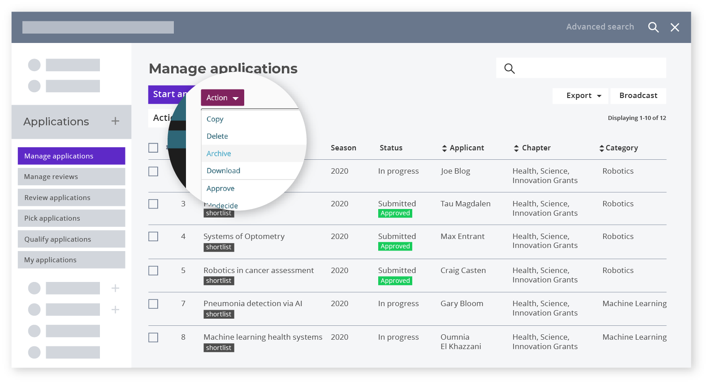Viewport: 708px width, 384px height.
Task: Click the Broadcast button
Action: point(638,96)
